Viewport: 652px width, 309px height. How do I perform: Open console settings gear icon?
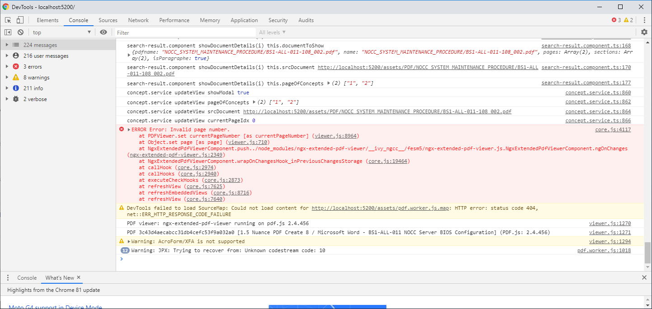coord(644,32)
